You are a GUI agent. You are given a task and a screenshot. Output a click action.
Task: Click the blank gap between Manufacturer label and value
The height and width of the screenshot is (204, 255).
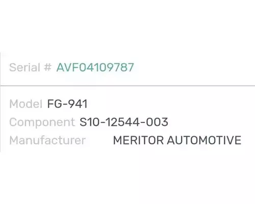click(99, 140)
